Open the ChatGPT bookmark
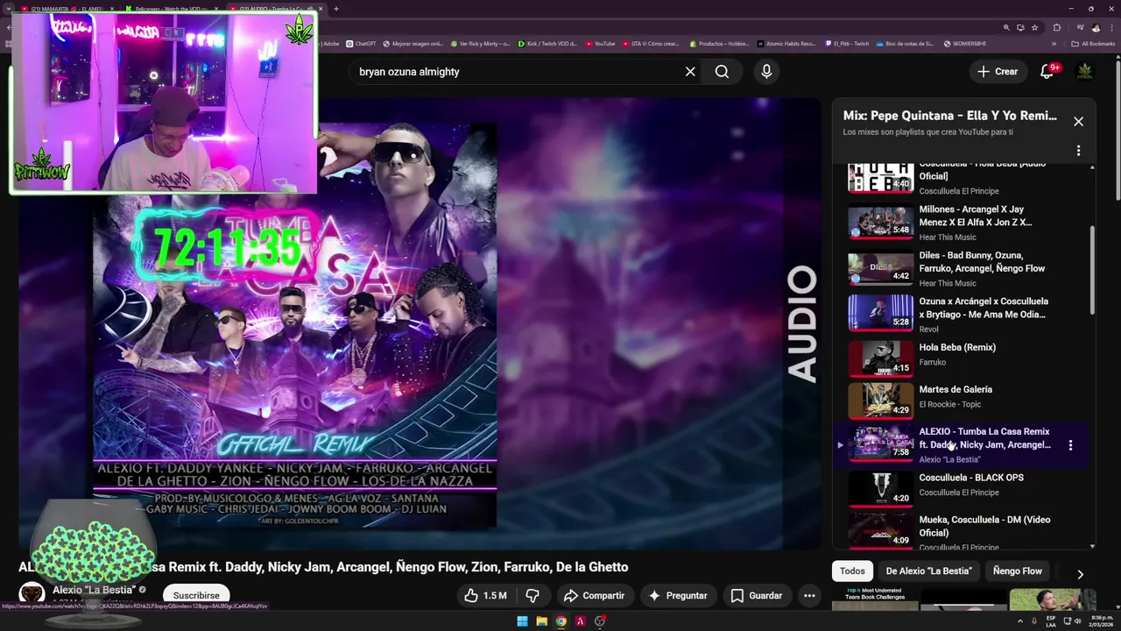Image resolution: width=1121 pixels, height=631 pixels. click(361, 43)
